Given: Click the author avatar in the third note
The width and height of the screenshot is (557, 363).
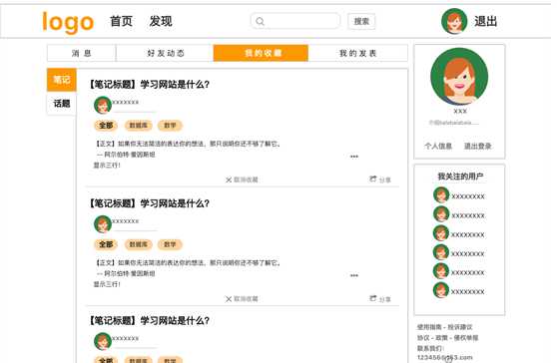Looking at the screenshot, I should 103,341.
